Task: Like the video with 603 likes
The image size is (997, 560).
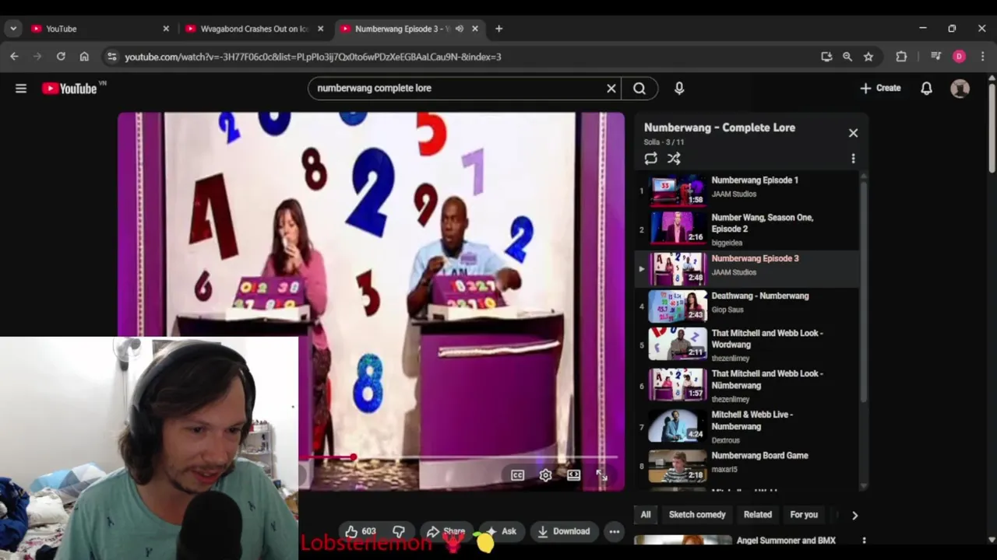Action: [360, 531]
